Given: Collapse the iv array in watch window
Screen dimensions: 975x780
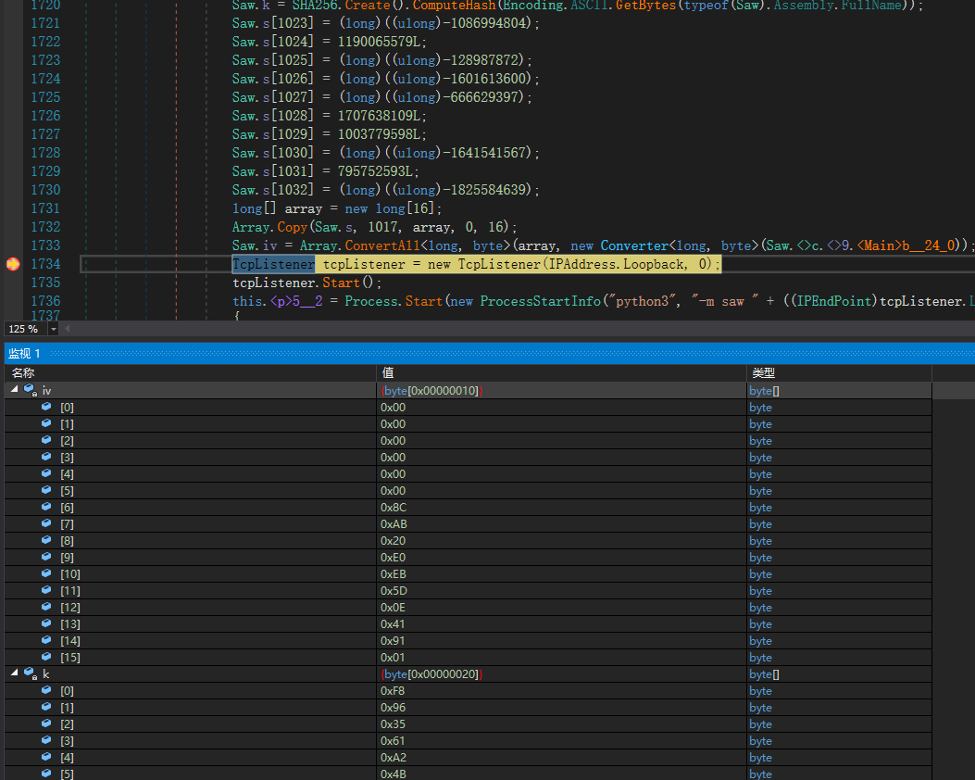Looking at the screenshot, I should click(14, 389).
